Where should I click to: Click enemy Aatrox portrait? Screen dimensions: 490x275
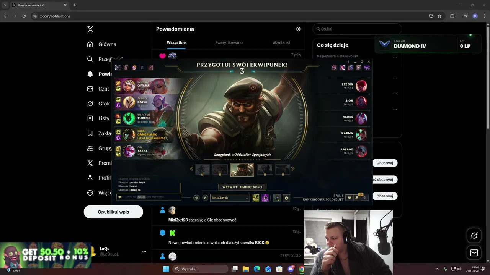(361, 151)
